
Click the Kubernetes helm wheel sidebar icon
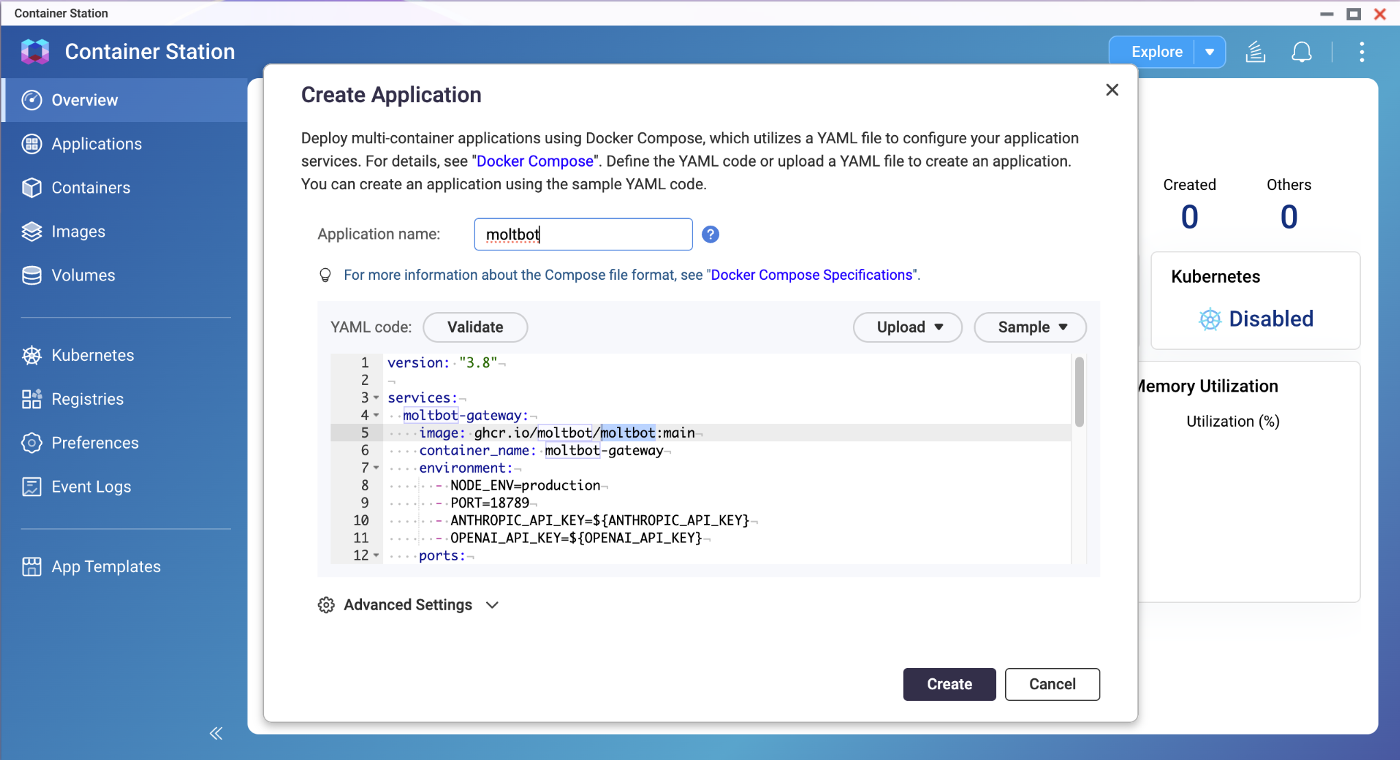pyautogui.click(x=32, y=355)
